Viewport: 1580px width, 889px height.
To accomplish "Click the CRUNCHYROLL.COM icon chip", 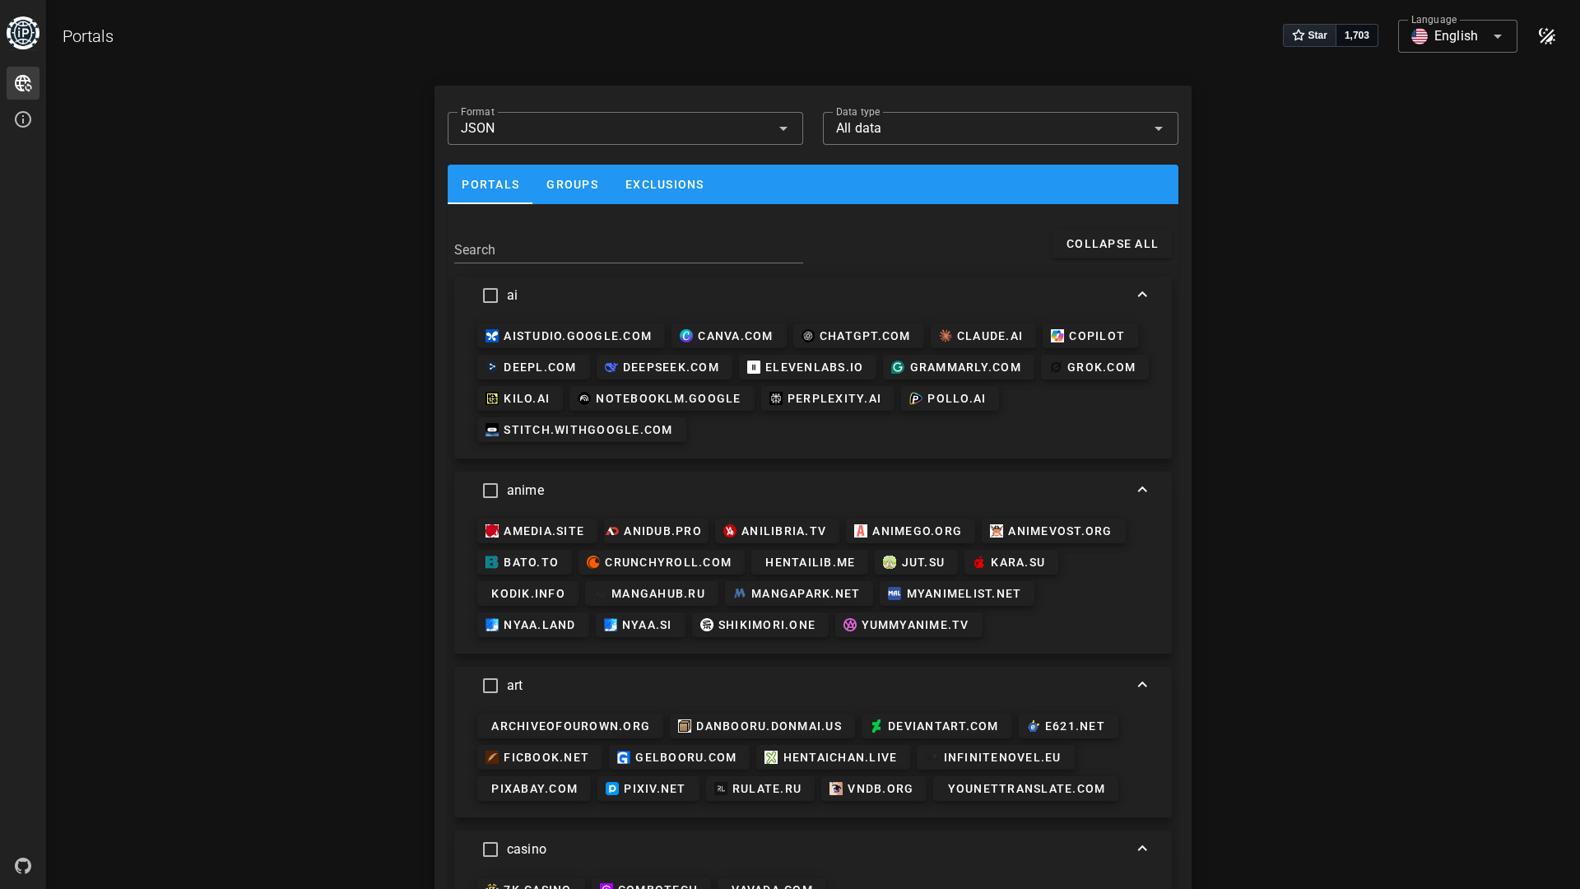I will pyautogui.click(x=662, y=562).
